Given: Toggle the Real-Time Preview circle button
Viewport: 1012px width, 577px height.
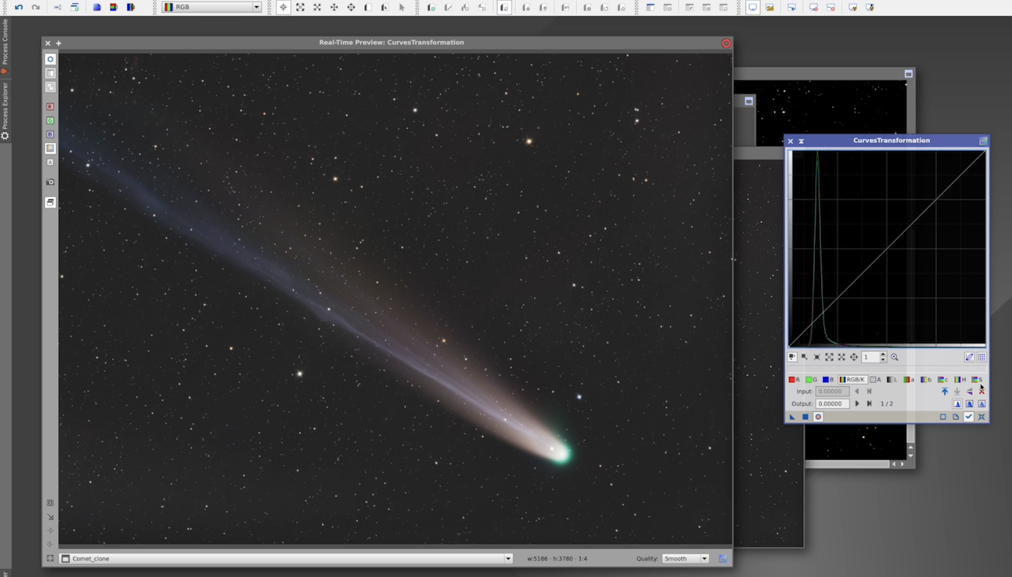Looking at the screenshot, I should pyautogui.click(x=818, y=417).
